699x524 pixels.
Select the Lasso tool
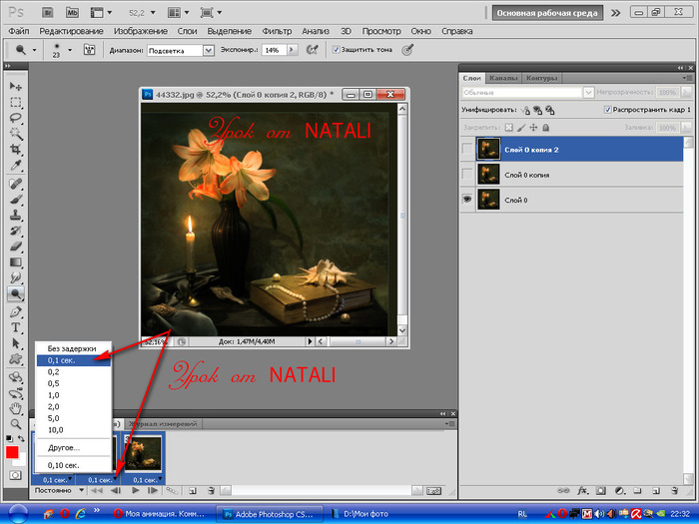(16, 118)
